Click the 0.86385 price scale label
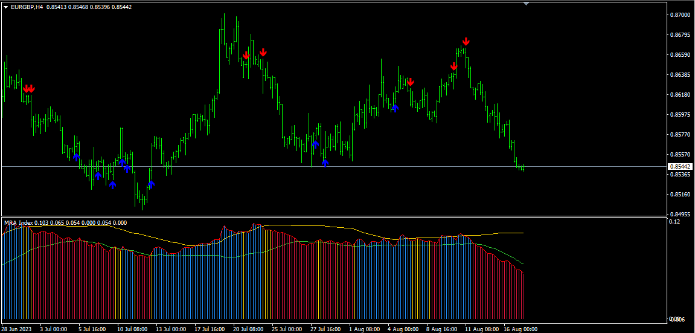This screenshot has height=333, width=695. pyautogui.click(x=681, y=74)
